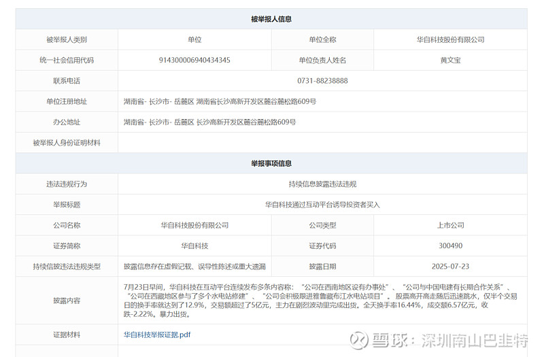Viewport: 544px width, 357px height.
Task: Click the 证券代码 label
Action: pyautogui.click(x=322, y=246)
